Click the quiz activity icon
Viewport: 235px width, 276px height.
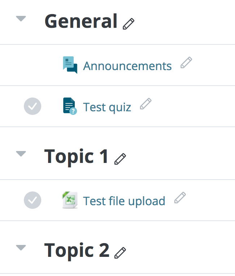click(x=70, y=106)
